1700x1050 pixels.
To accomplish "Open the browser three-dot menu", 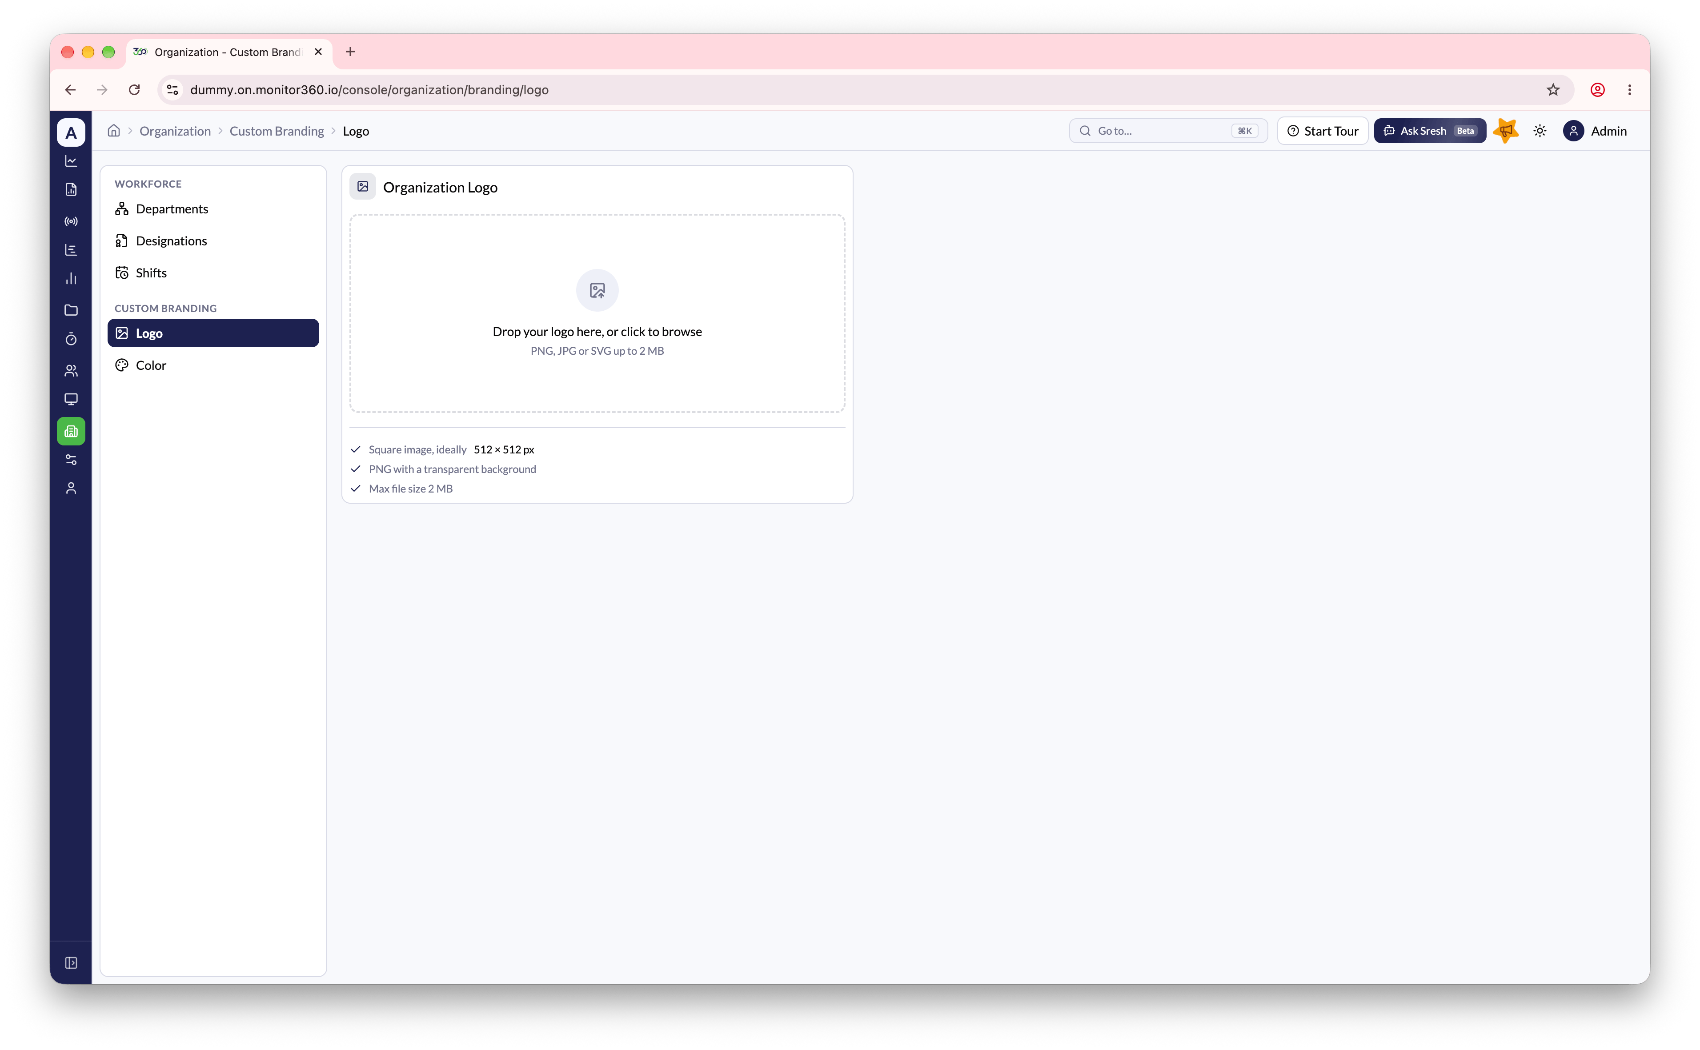I will pyautogui.click(x=1630, y=90).
